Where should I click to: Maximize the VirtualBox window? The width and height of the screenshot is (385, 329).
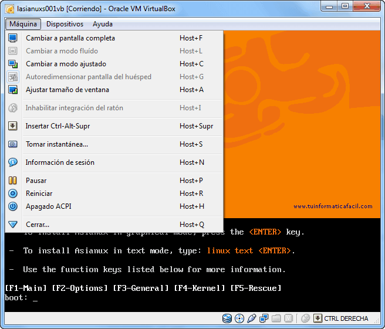click(345, 6)
